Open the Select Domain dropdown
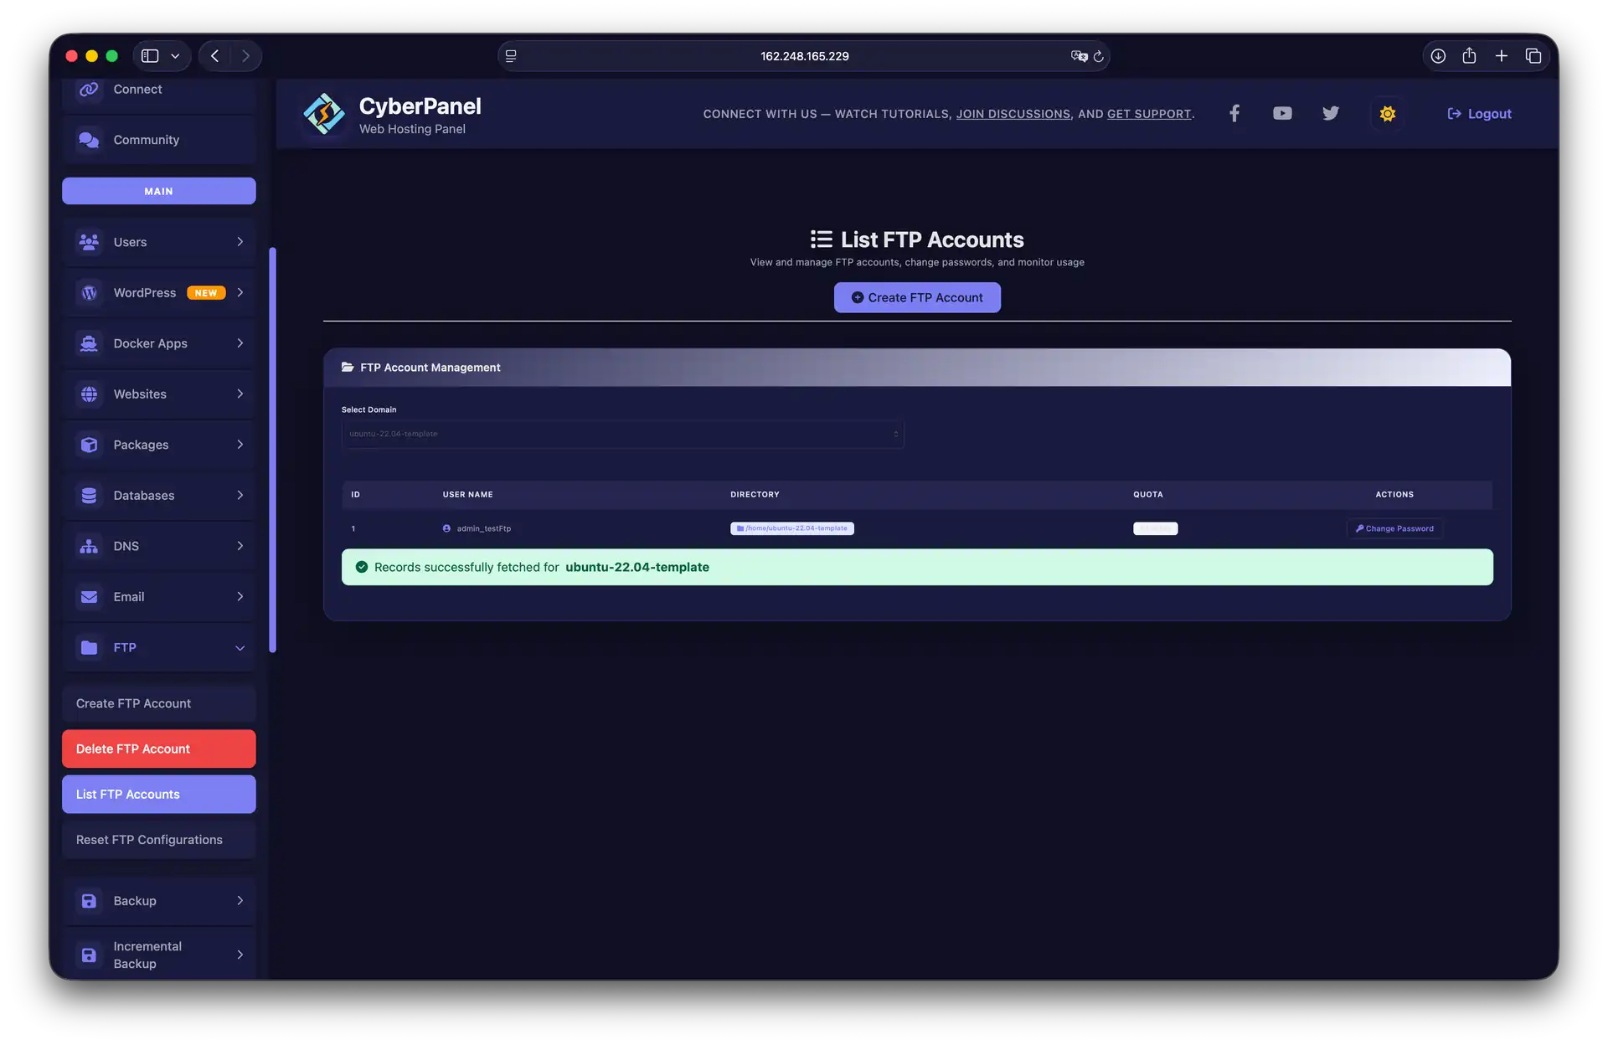1608x1045 pixels. tap(623, 434)
